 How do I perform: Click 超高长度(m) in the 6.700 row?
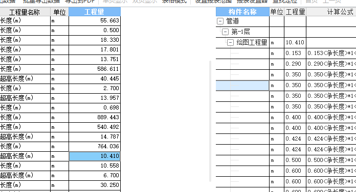(16, 175)
